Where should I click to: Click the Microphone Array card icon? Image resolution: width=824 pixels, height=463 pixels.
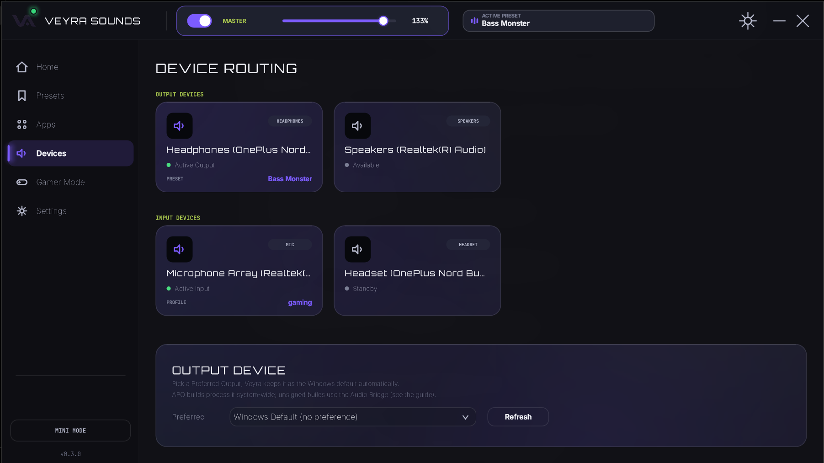[x=179, y=249]
